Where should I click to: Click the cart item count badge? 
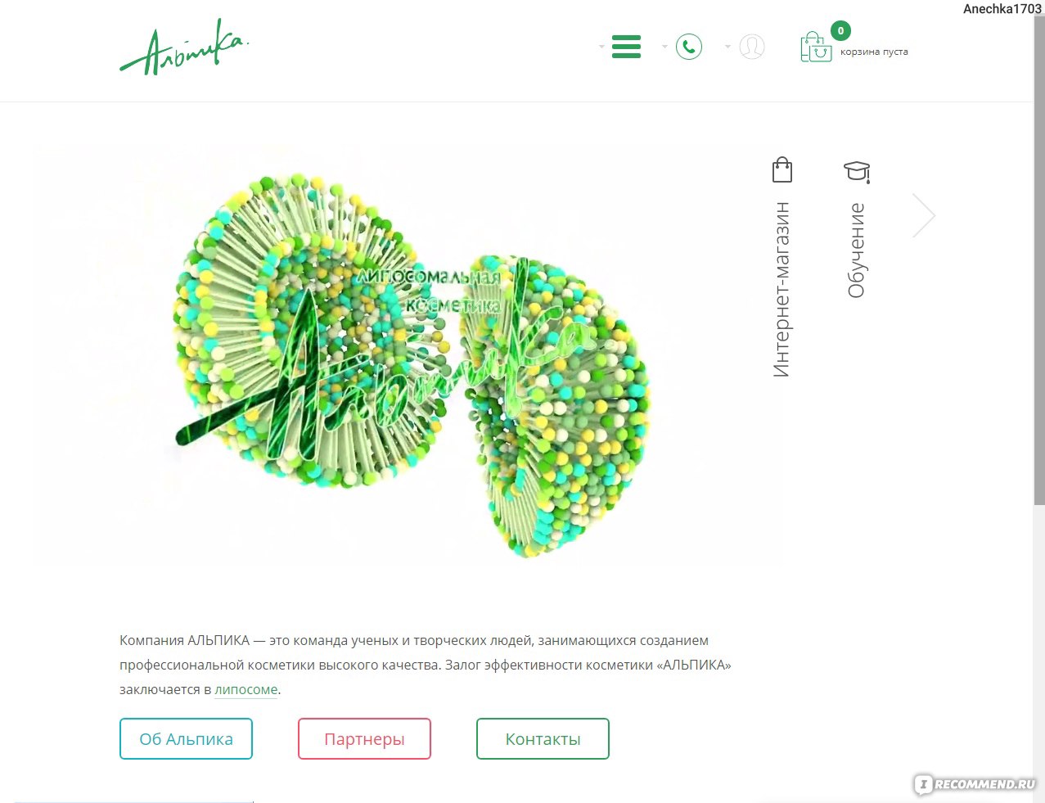point(840,31)
